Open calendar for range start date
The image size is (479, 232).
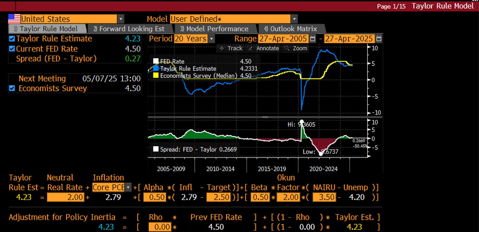pyautogui.click(x=313, y=39)
